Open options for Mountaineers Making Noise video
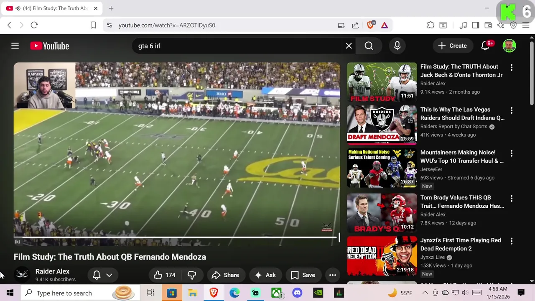The image size is (535, 301). (x=511, y=153)
